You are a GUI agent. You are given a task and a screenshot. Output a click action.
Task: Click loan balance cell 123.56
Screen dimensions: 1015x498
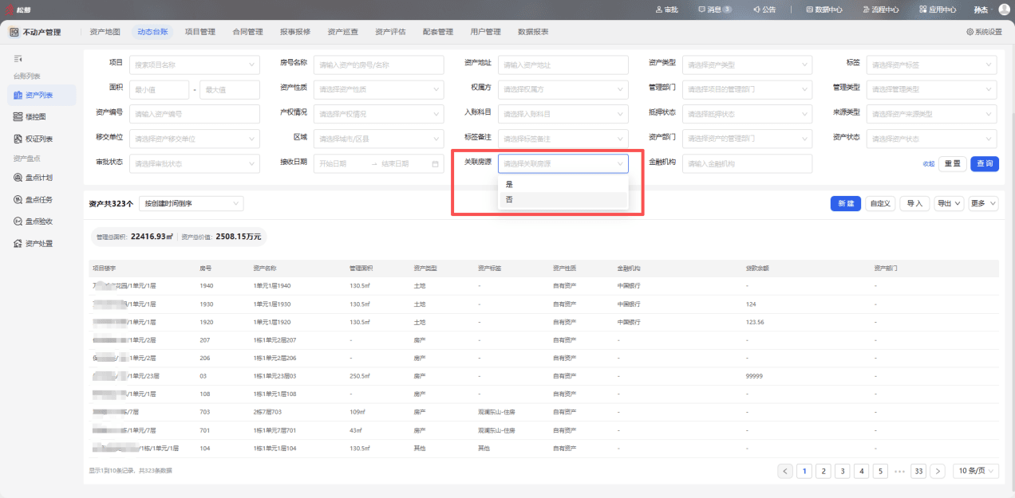[x=756, y=322]
